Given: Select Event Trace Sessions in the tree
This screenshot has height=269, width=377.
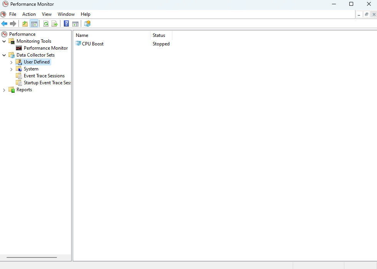Looking at the screenshot, I should [x=44, y=76].
